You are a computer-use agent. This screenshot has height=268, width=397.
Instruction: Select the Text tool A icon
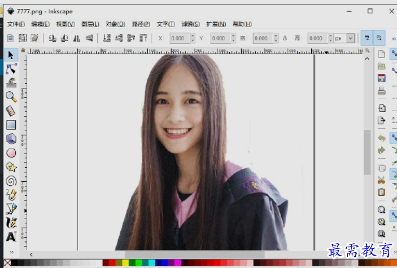click(11, 236)
